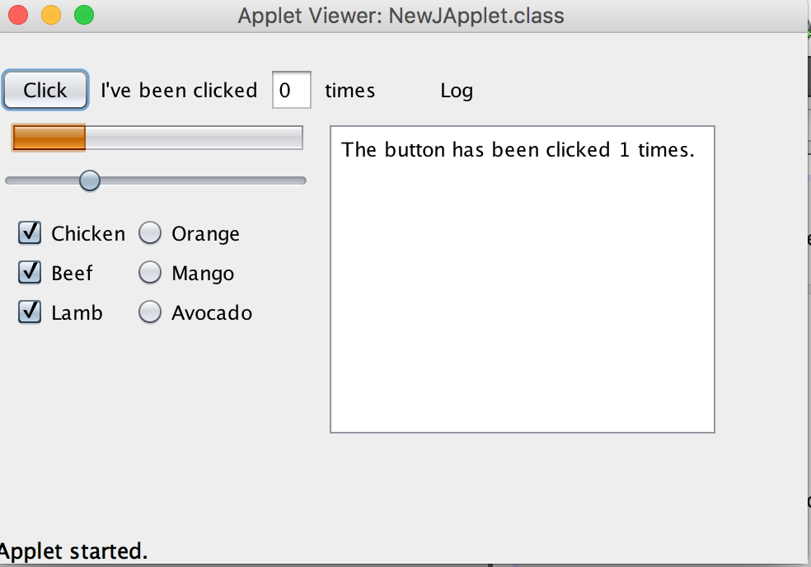
Task: Click the orange progress bar
Action: (x=48, y=138)
